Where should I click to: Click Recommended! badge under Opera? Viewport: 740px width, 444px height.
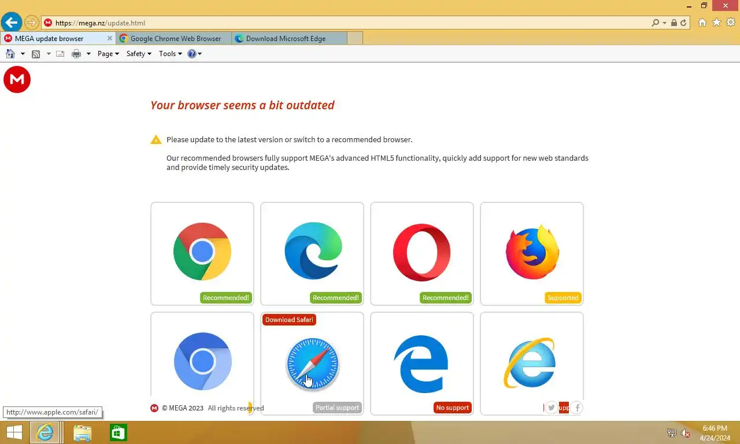click(x=446, y=298)
